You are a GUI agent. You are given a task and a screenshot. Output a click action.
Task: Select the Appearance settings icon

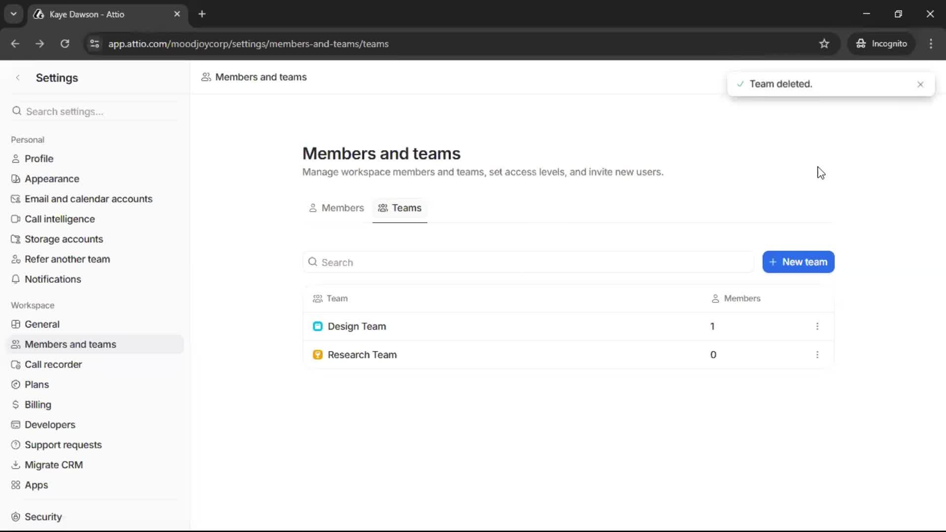point(16,179)
